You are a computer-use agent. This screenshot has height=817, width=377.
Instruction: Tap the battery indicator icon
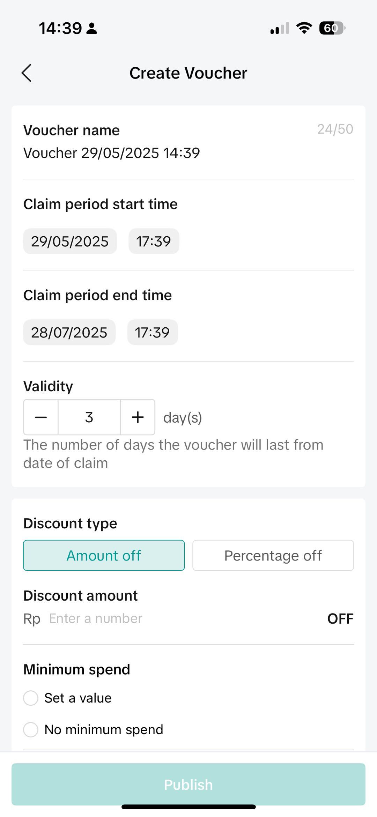[x=332, y=28]
